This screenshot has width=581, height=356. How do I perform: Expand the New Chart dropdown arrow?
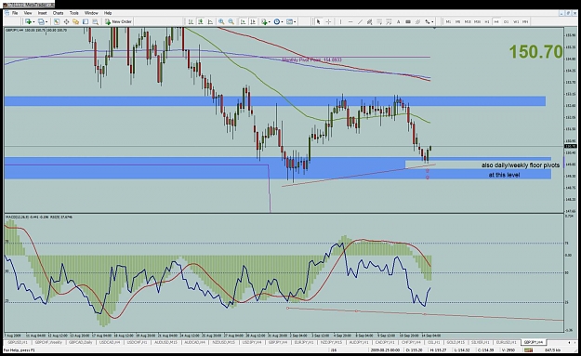point(33,22)
